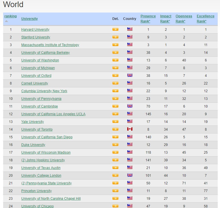Open (2) Pennsylvania State University link
The width and height of the screenshot is (220, 208).
(47, 183)
